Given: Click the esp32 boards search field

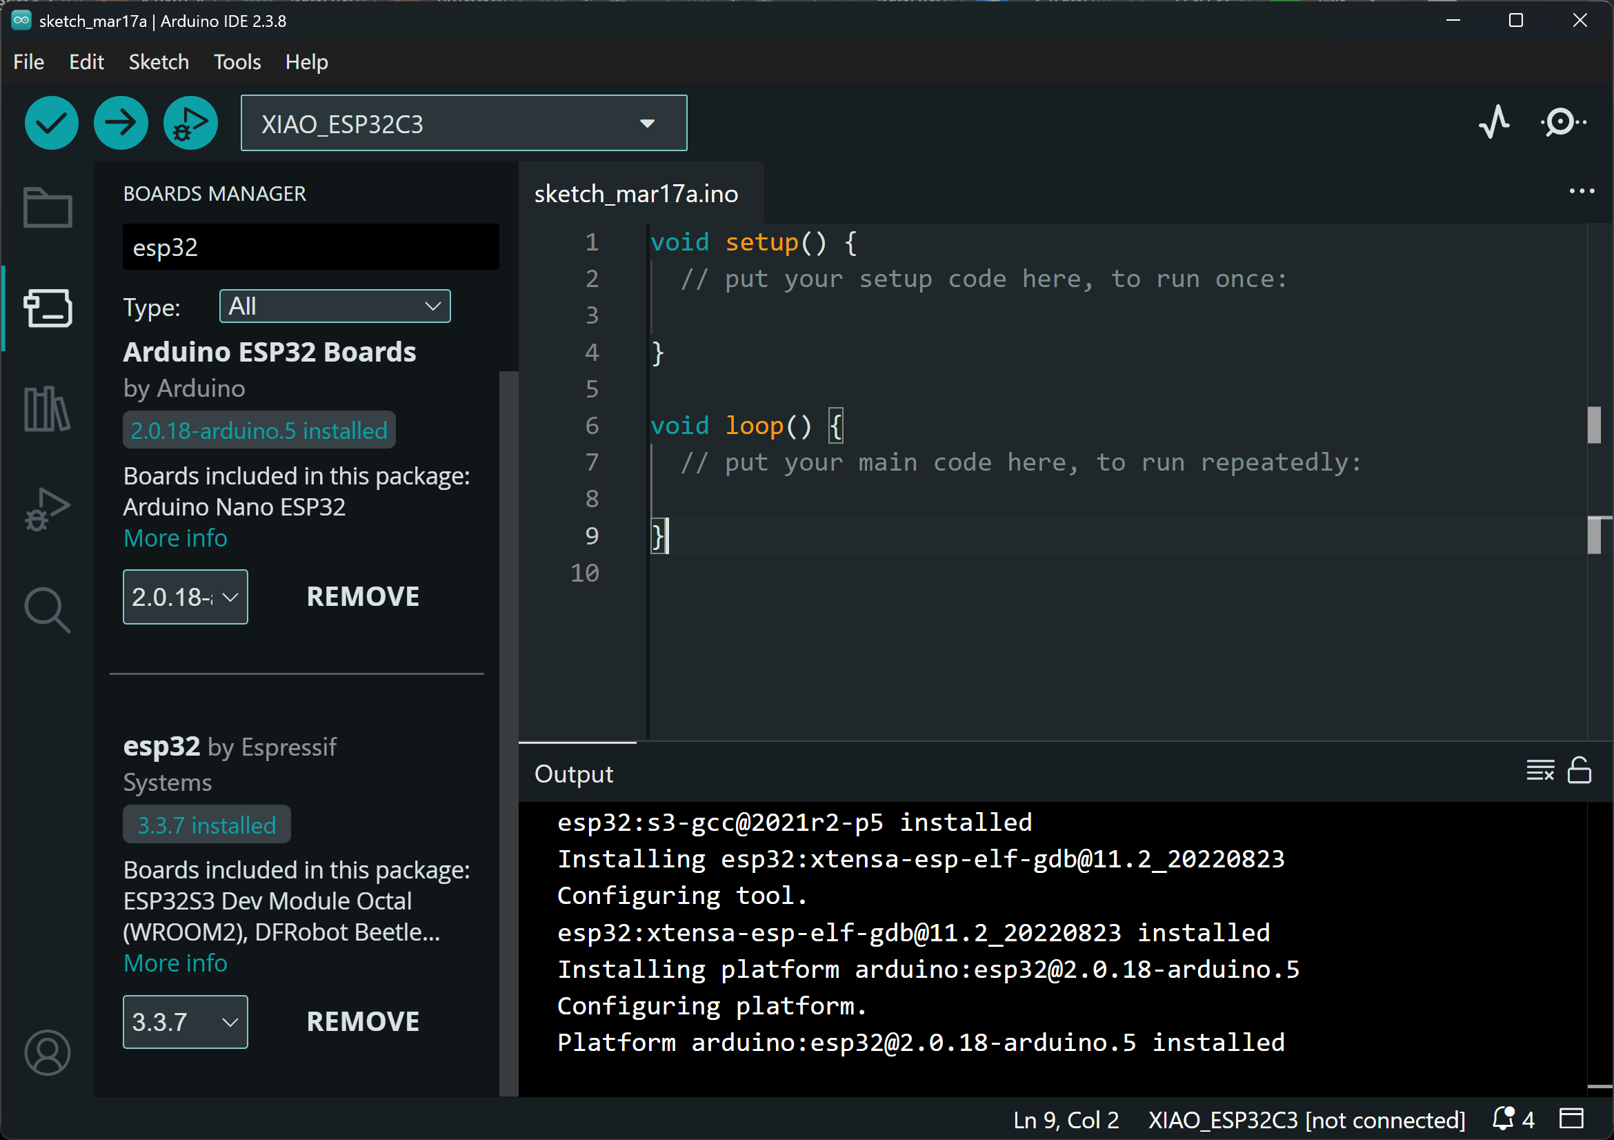Looking at the screenshot, I should tap(310, 248).
